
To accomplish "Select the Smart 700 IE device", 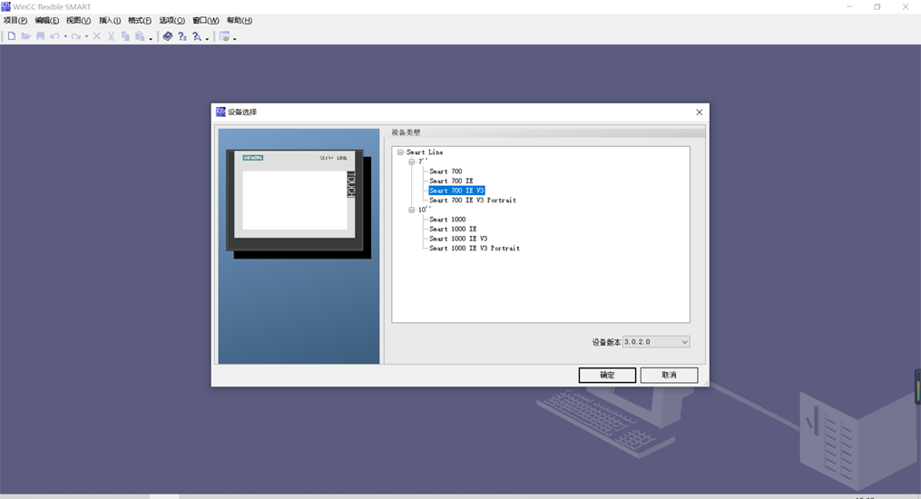I will [x=451, y=181].
